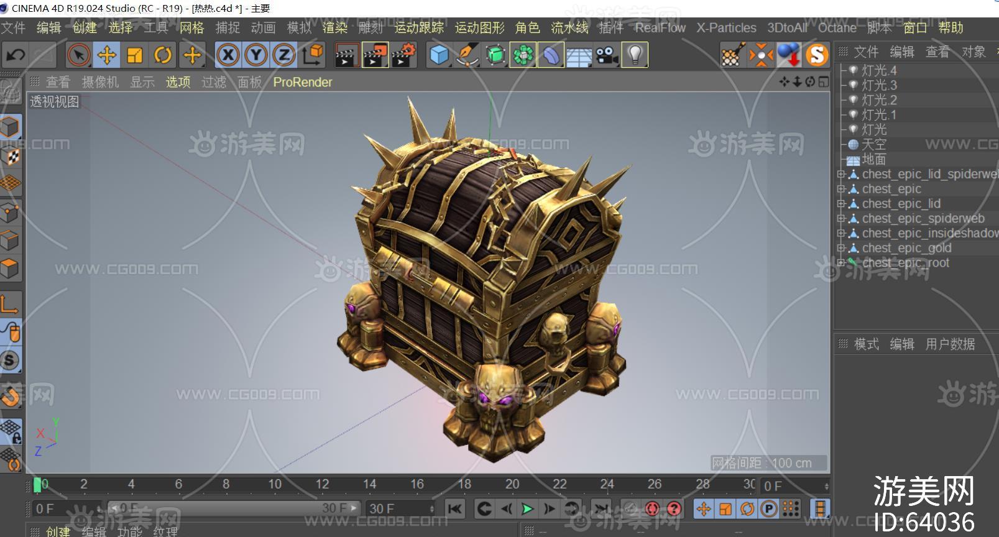999x537 pixels.
Task: Toggle point level animation dots
Action: click(x=791, y=509)
